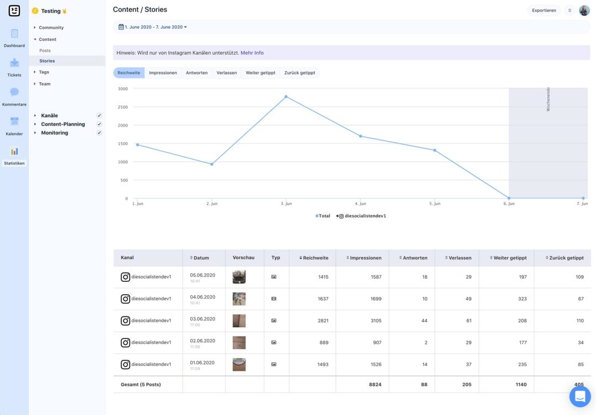Select the Tickets icon in the sidebar

[x=14, y=65]
